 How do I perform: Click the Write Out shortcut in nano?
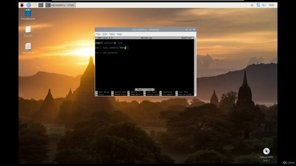[119, 92]
